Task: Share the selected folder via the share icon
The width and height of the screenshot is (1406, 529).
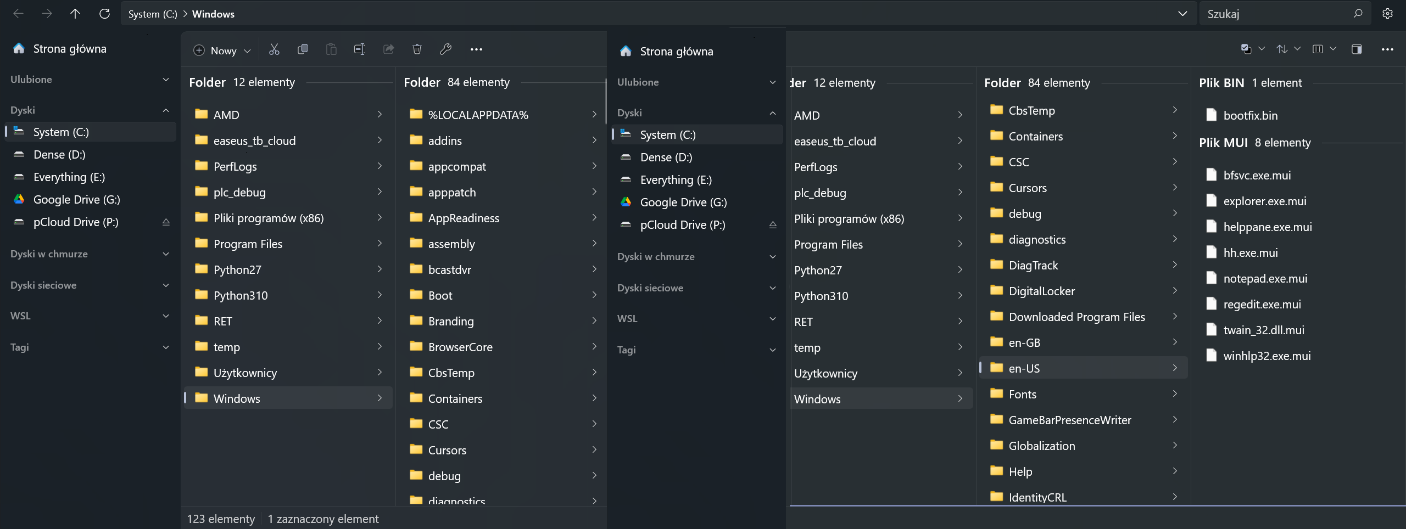Action: 388,49
